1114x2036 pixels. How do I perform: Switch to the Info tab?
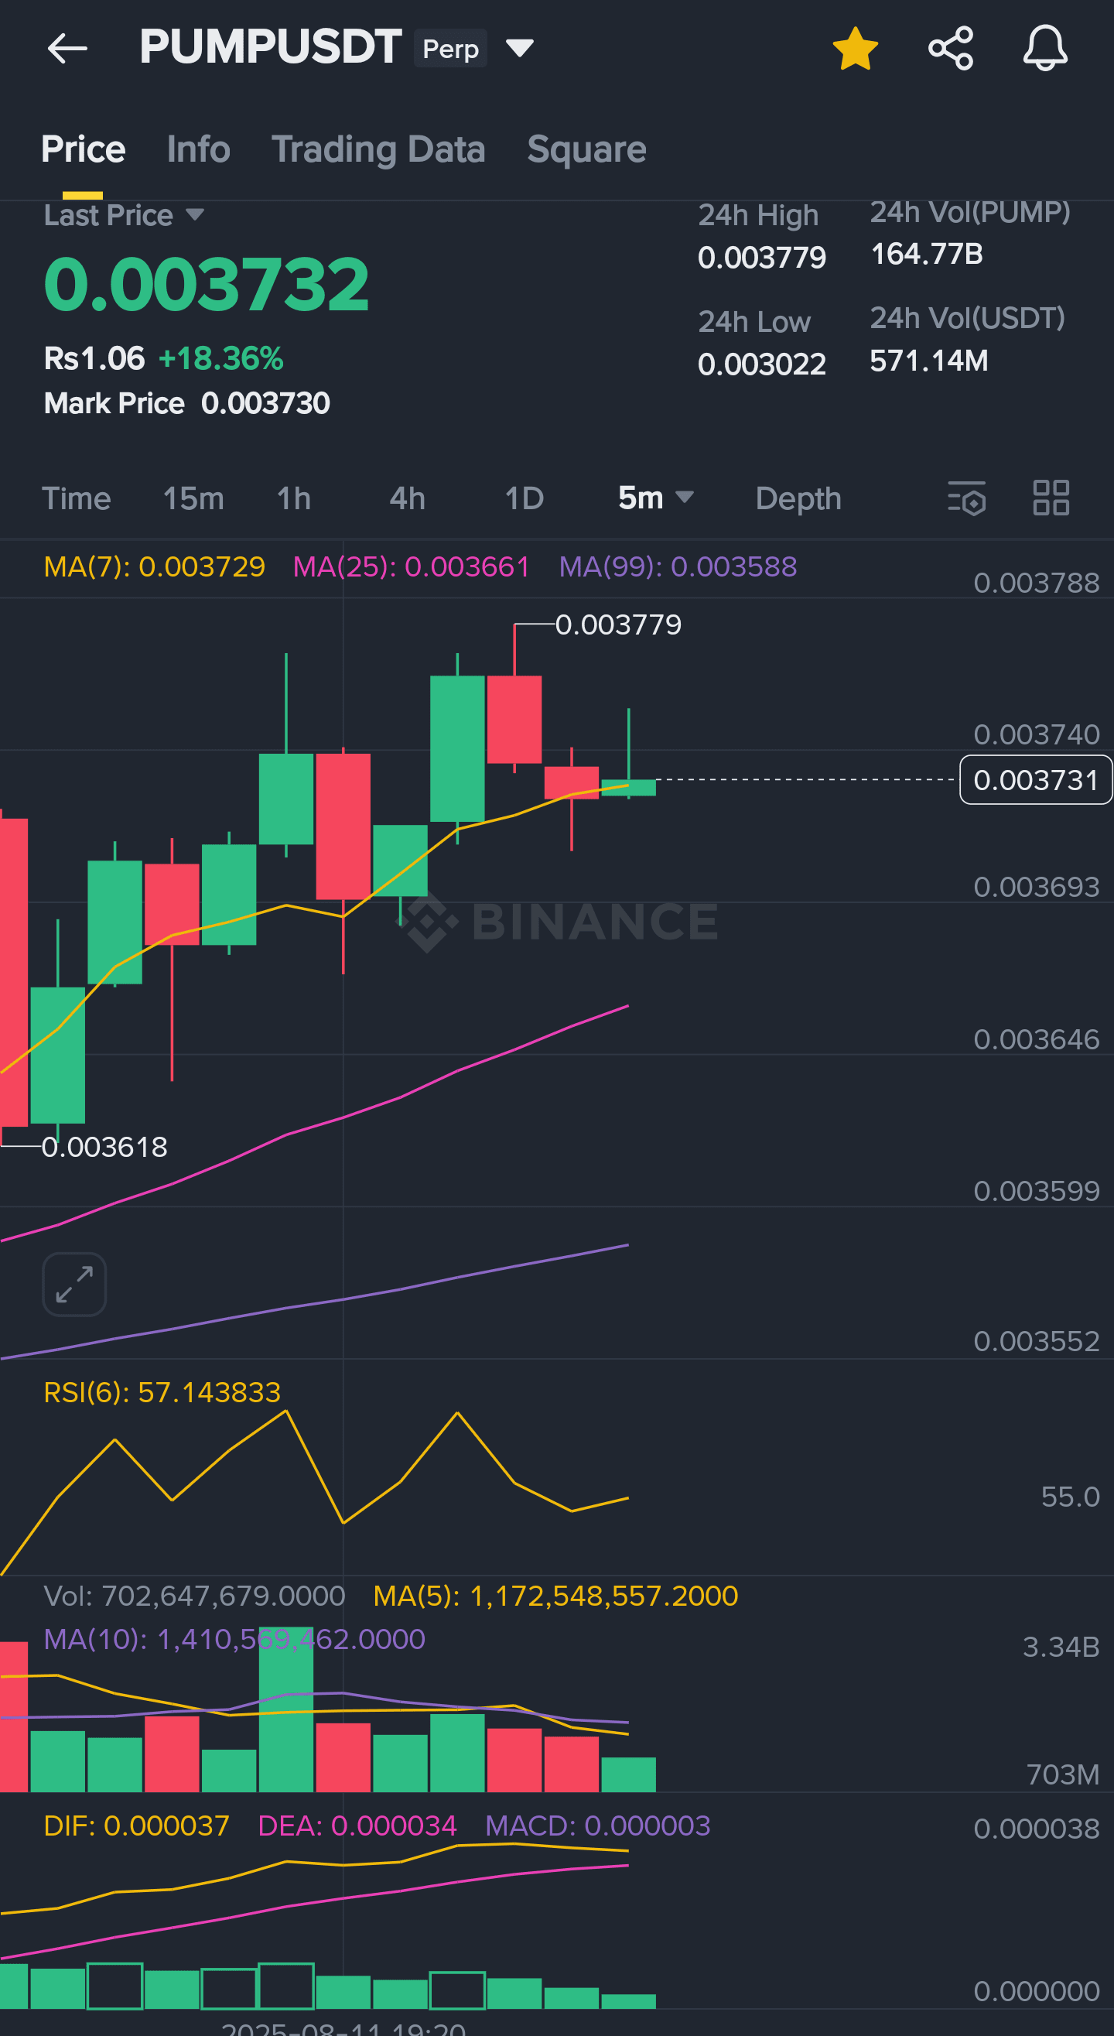coord(198,149)
